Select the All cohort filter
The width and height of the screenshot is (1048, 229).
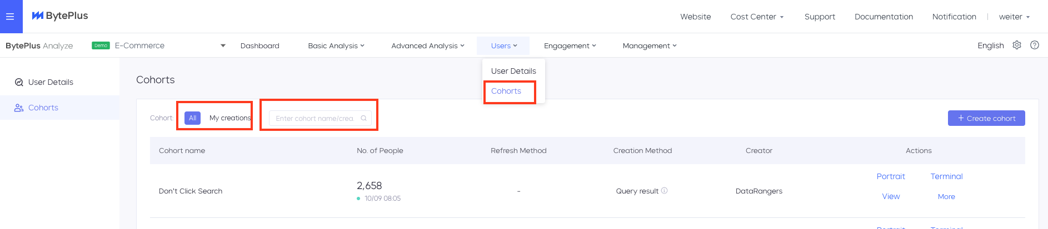pos(192,118)
